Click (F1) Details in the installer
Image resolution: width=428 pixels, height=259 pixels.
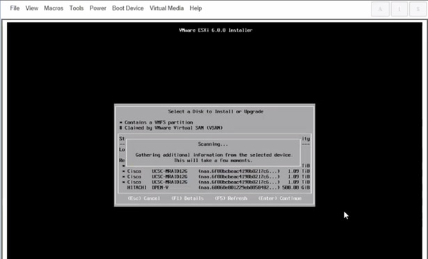[x=187, y=199]
